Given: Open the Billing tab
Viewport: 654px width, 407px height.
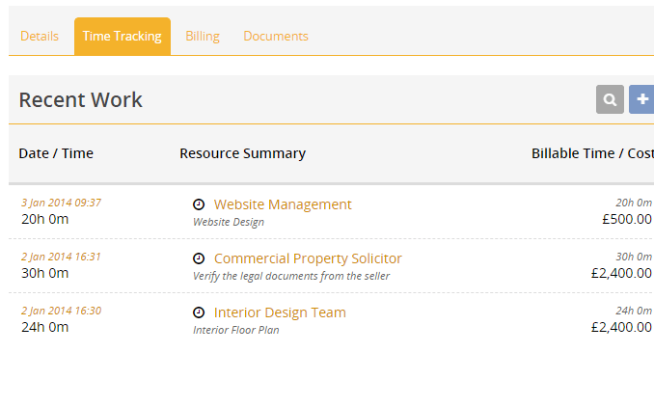Looking at the screenshot, I should (203, 37).
